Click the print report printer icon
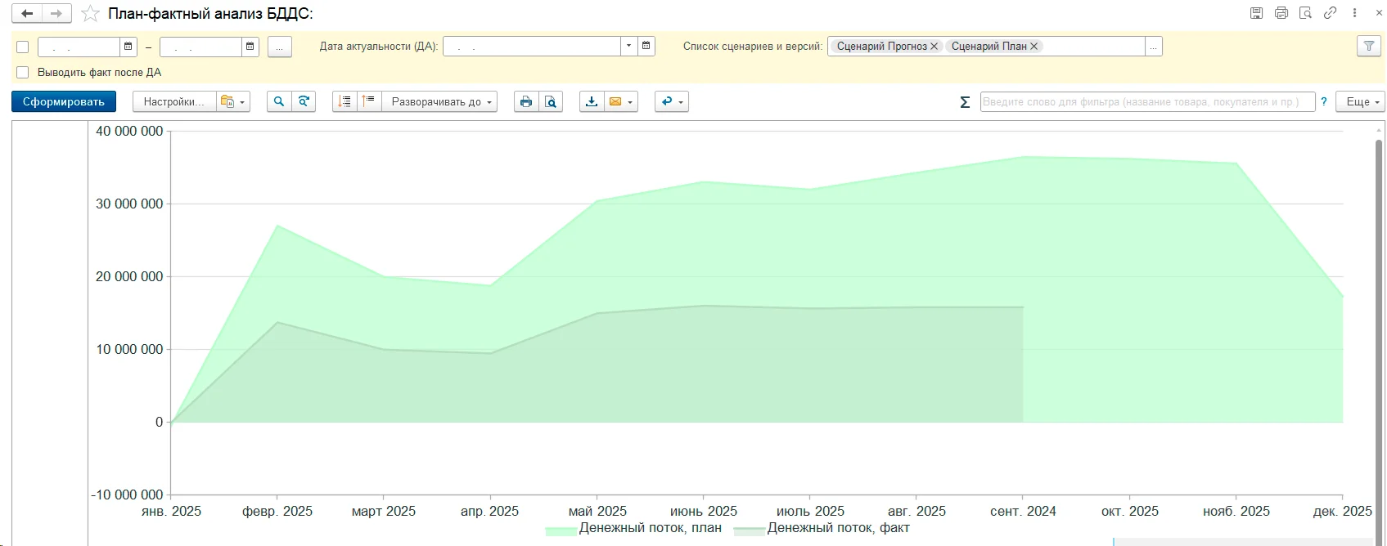The width and height of the screenshot is (1387, 546). tap(526, 101)
